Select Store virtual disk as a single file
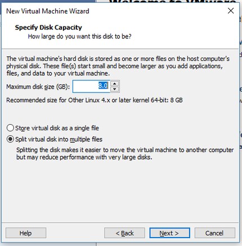This screenshot has height=246, width=242. (10, 128)
